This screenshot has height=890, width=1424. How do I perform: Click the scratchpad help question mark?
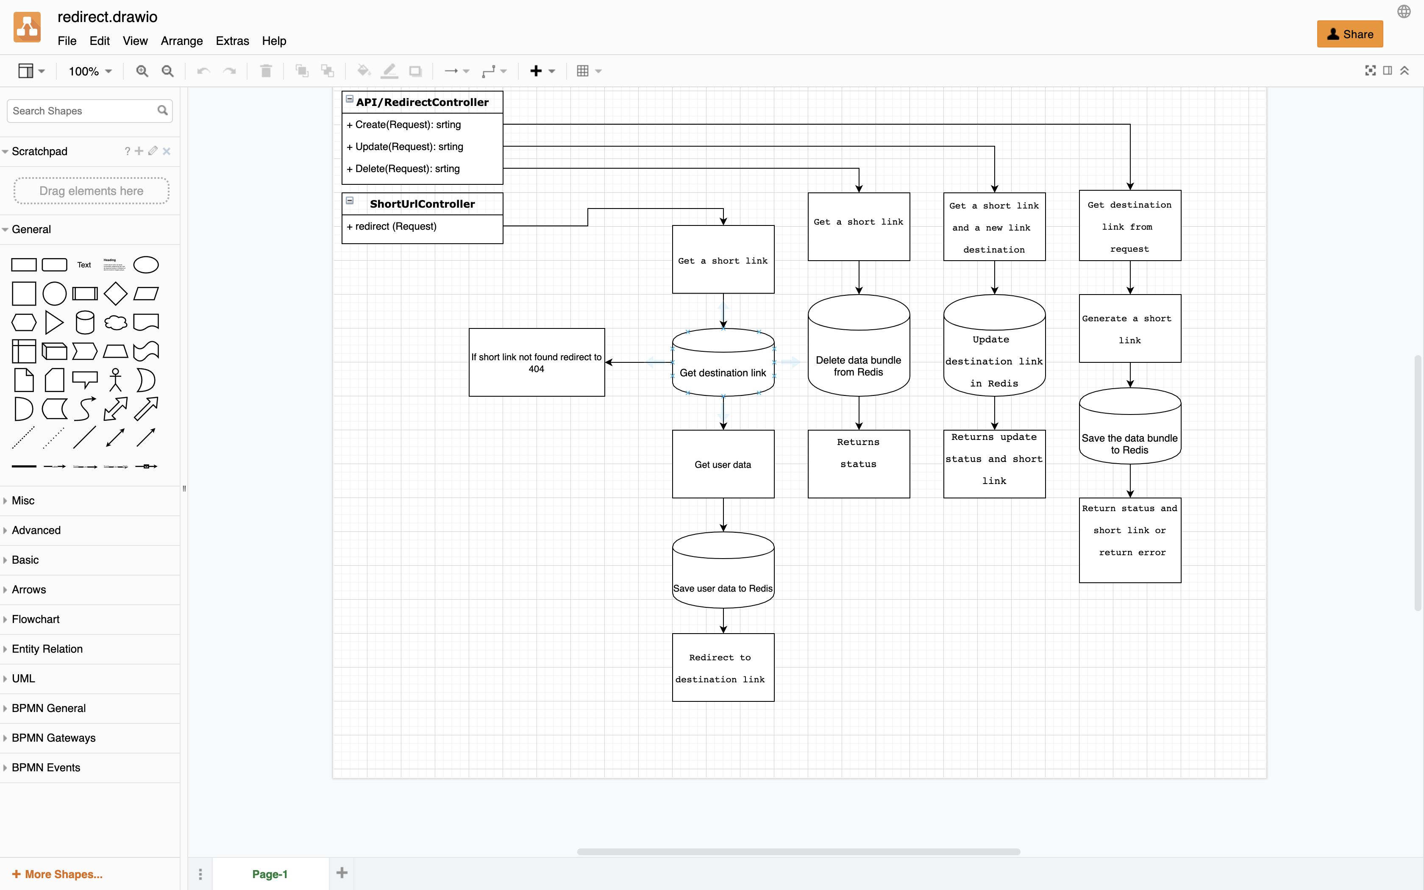(127, 151)
